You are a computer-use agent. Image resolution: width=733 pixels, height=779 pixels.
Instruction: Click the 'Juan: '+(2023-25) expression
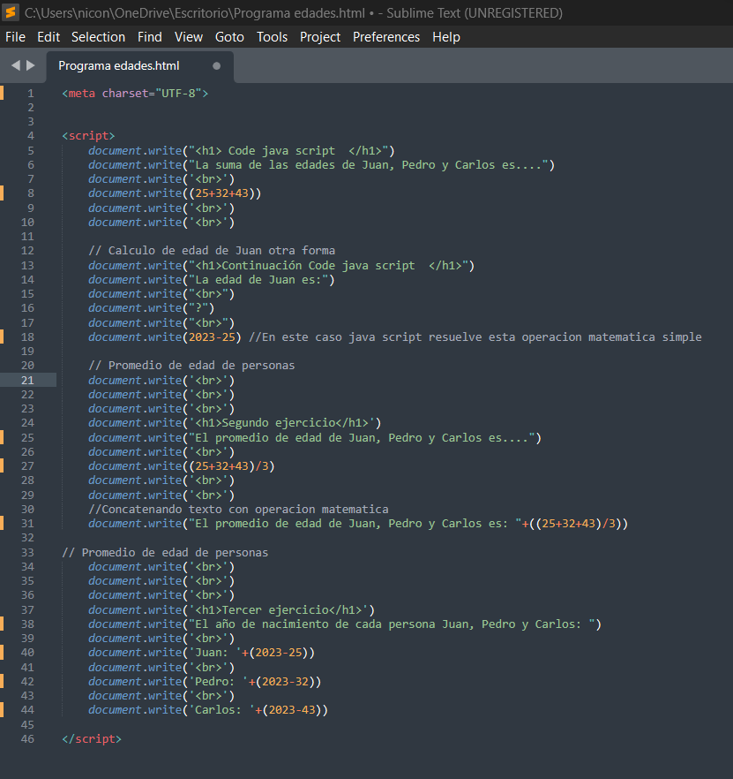coord(249,653)
